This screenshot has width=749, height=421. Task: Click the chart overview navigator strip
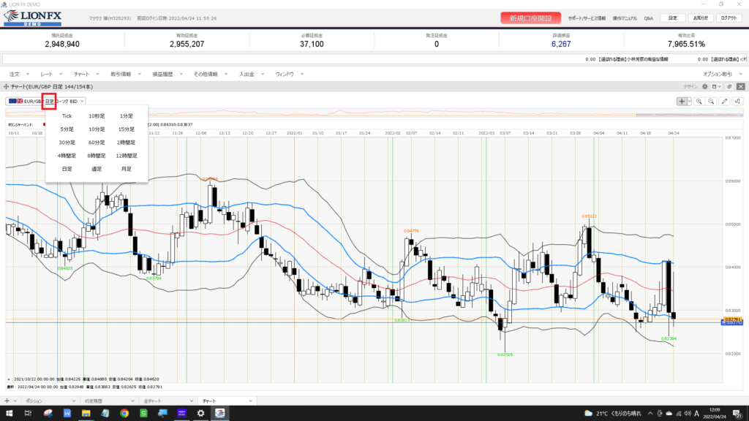tap(374, 113)
